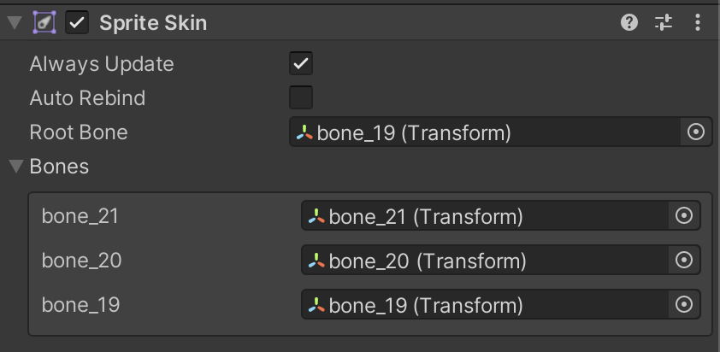
Task: Disable the Sprite Skin component checkbox
Action: [78, 23]
